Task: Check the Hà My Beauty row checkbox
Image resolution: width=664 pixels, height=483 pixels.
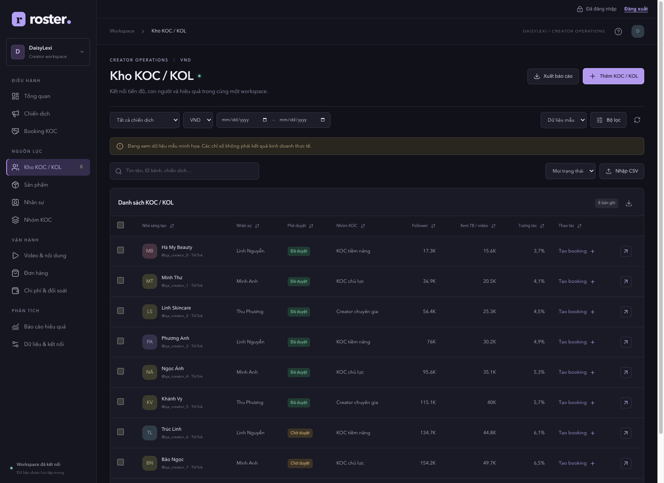Action: pyautogui.click(x=121, y=250)
